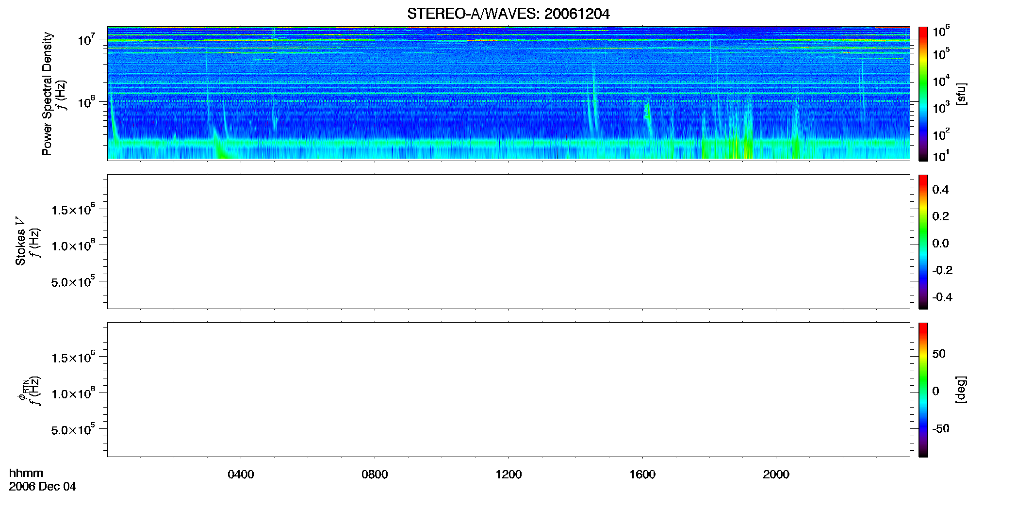Click the 0.0 tick on Stokes colorbar
This screenshot has height=524, width=1017.
(940, 243)
